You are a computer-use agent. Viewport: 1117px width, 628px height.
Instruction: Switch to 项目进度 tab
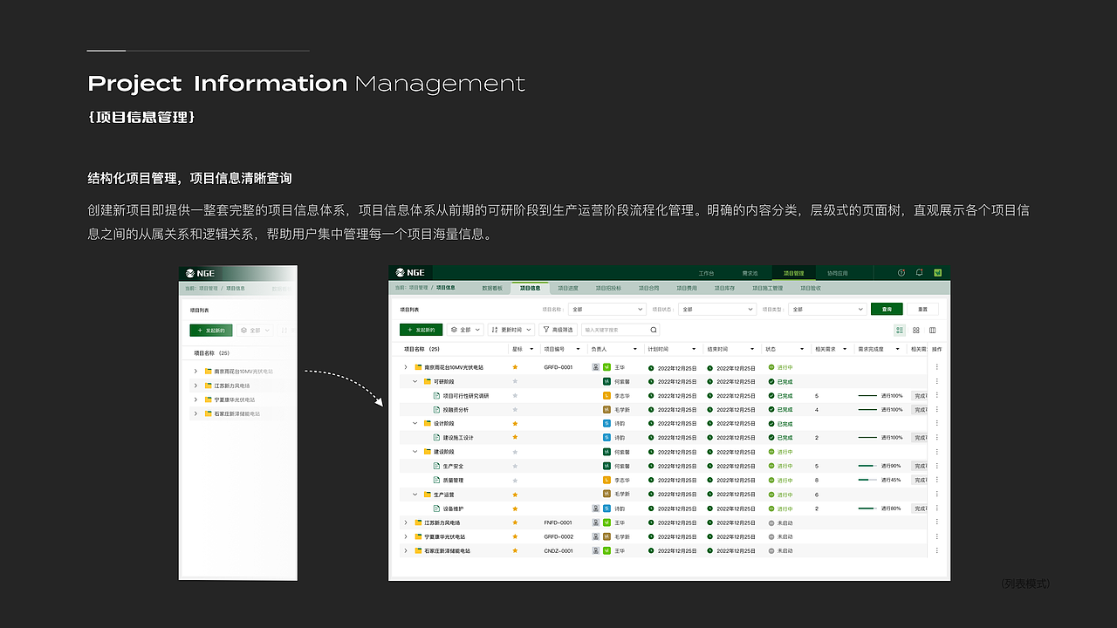[568, 287]
